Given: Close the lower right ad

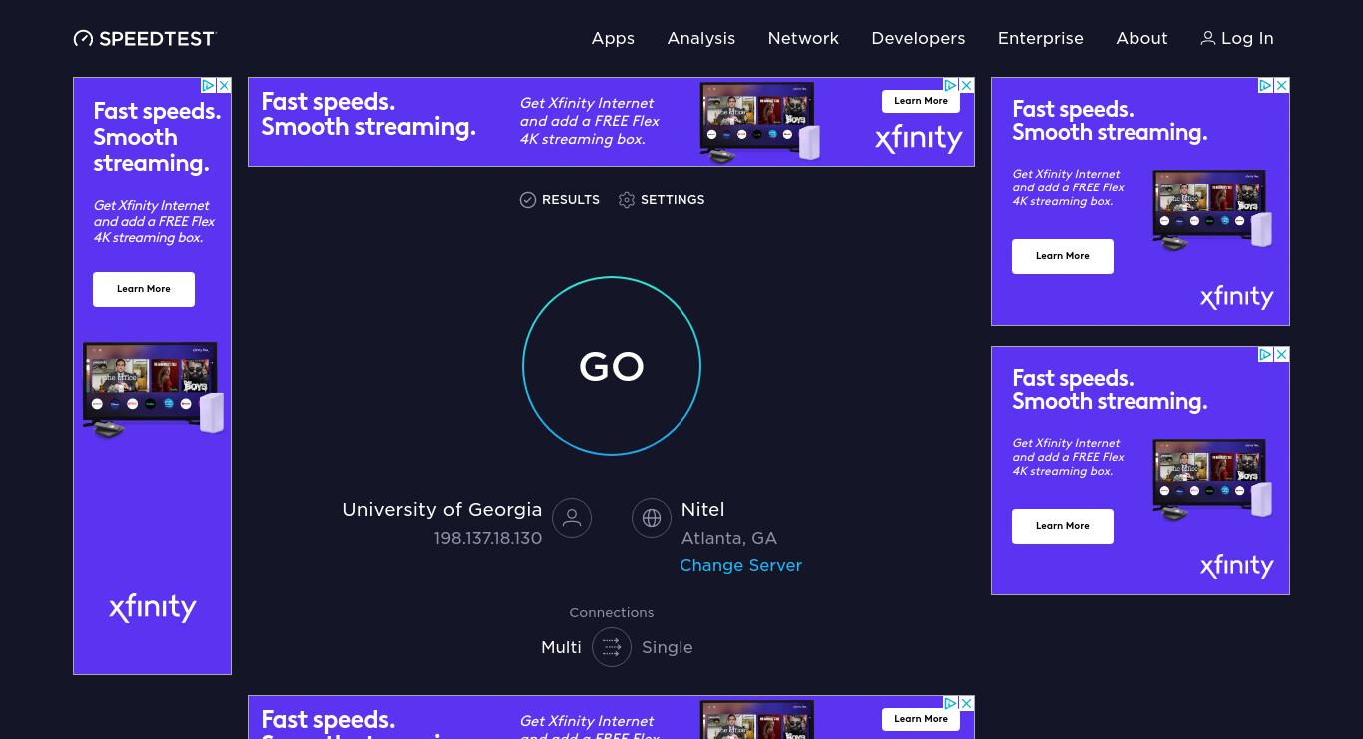Looking at the screenshot, I should [1282, 355].
